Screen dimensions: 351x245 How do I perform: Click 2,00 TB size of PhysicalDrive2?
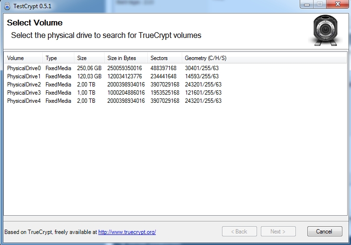point(86,85)
